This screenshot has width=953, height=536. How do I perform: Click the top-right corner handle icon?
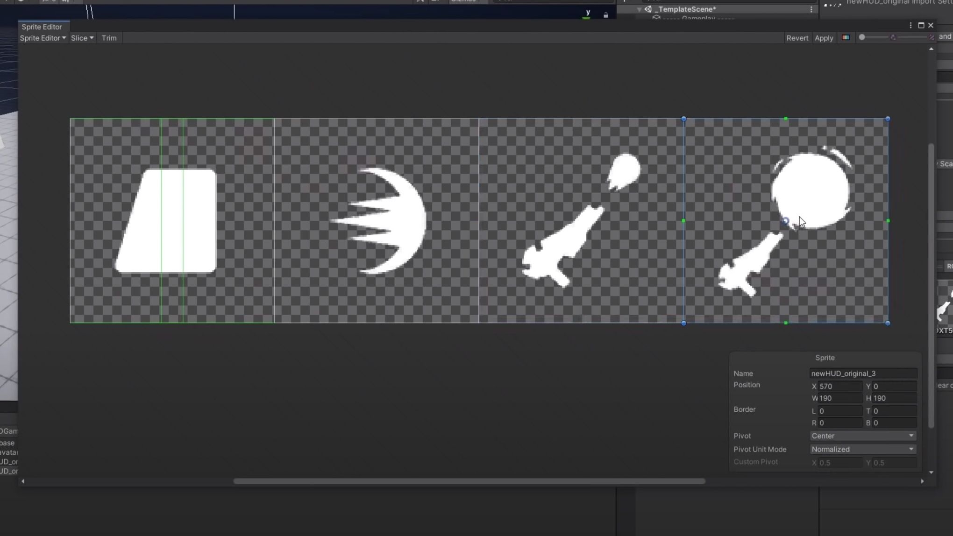(888, 119)
